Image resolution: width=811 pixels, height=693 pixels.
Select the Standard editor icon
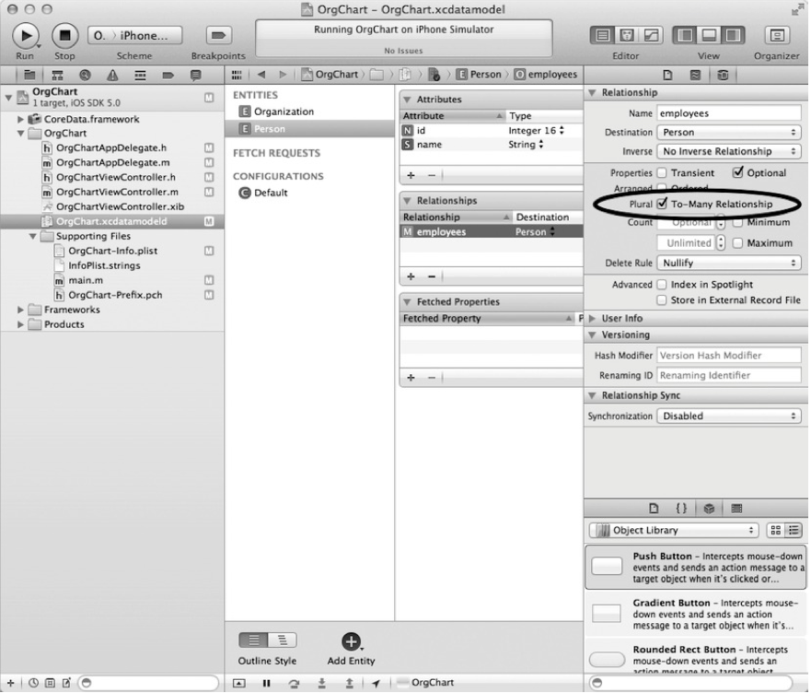pyautogui.click(x=602, y=35)
